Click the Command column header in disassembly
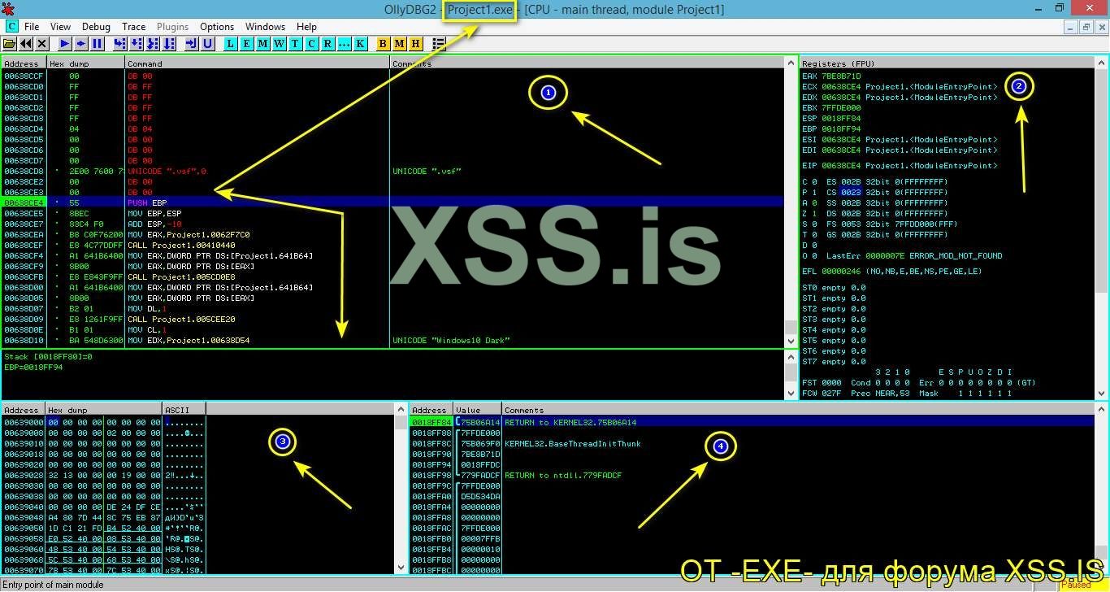This screenshot has height=592, width=1110. click(258, 63)
